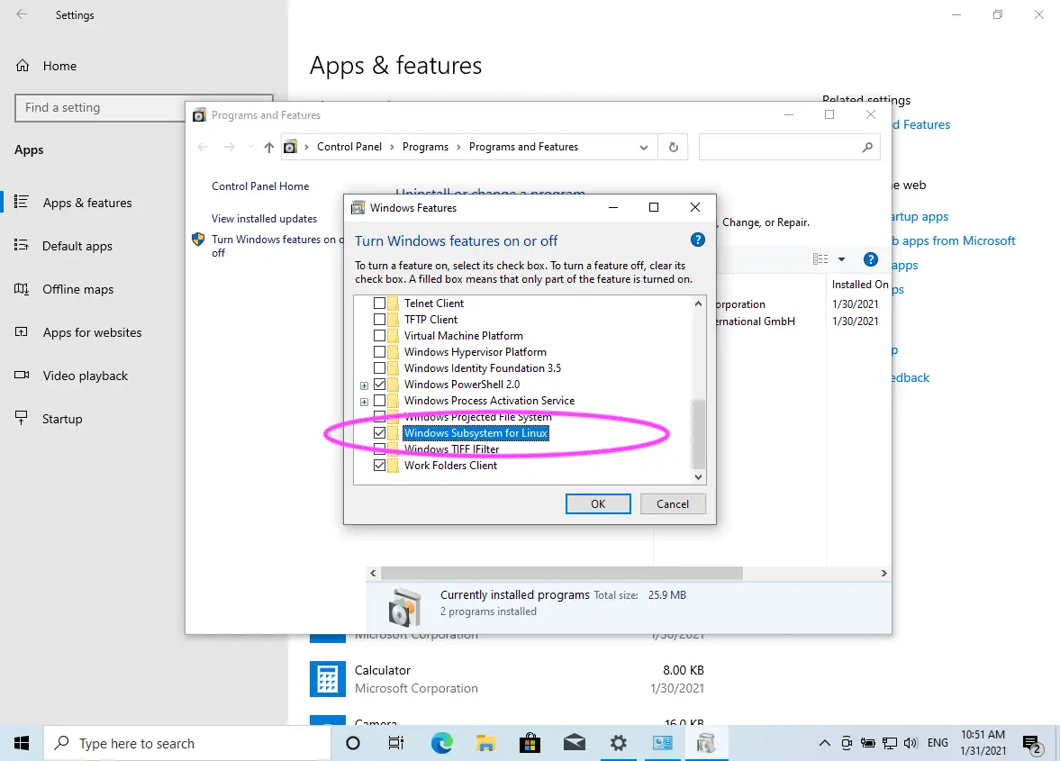The image size is (1060, 761).
Task: Click the back arrow in Programs and Features
Action: click(202, 146)
